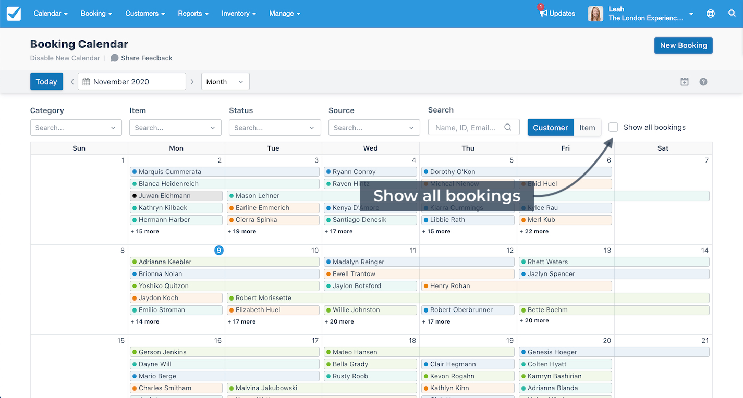Viewport: 743px width, 398px height.
Task: Open Robert Morissette booking
Action: [468, 298]
